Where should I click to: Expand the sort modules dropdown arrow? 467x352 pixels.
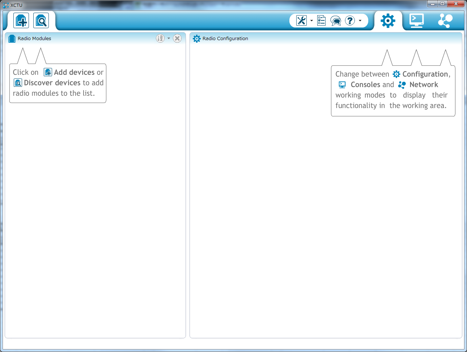169,38
